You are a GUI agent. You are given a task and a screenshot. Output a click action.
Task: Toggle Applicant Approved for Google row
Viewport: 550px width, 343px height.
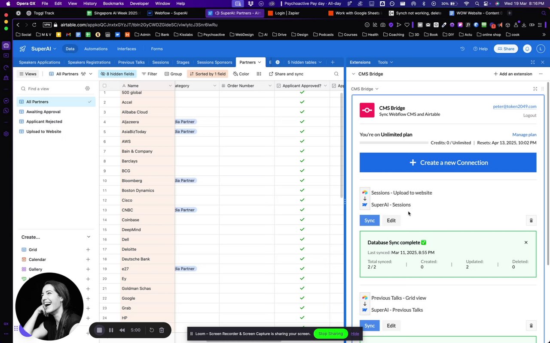point(302,298)
